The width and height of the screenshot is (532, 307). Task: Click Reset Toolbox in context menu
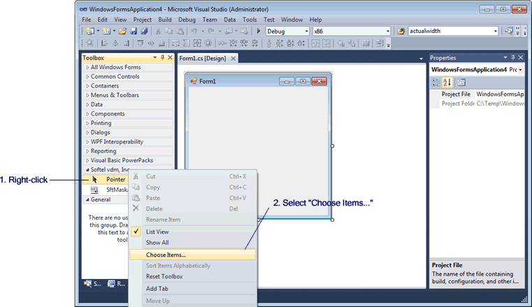coord(164,276)
